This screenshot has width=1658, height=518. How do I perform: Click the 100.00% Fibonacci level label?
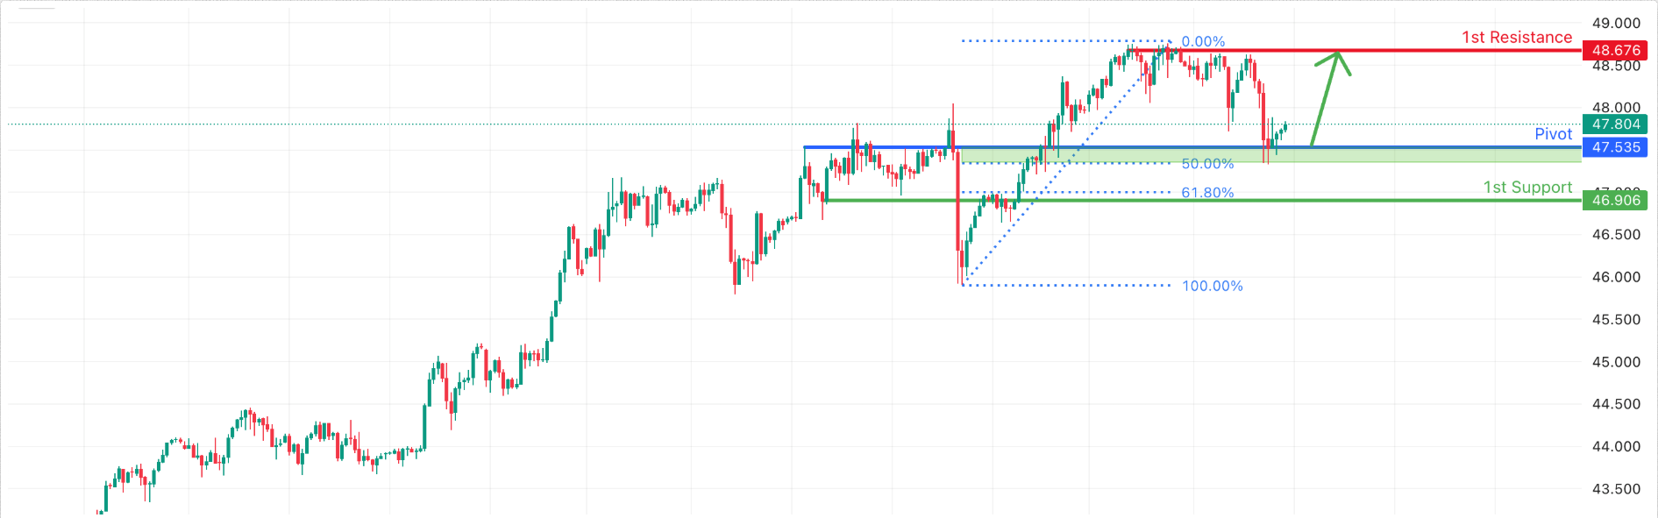coord(1212,287)
